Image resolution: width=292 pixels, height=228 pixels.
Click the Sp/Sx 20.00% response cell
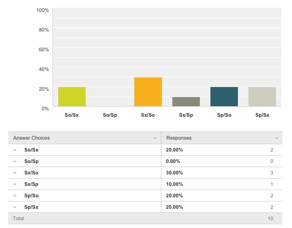click(175, 207)
